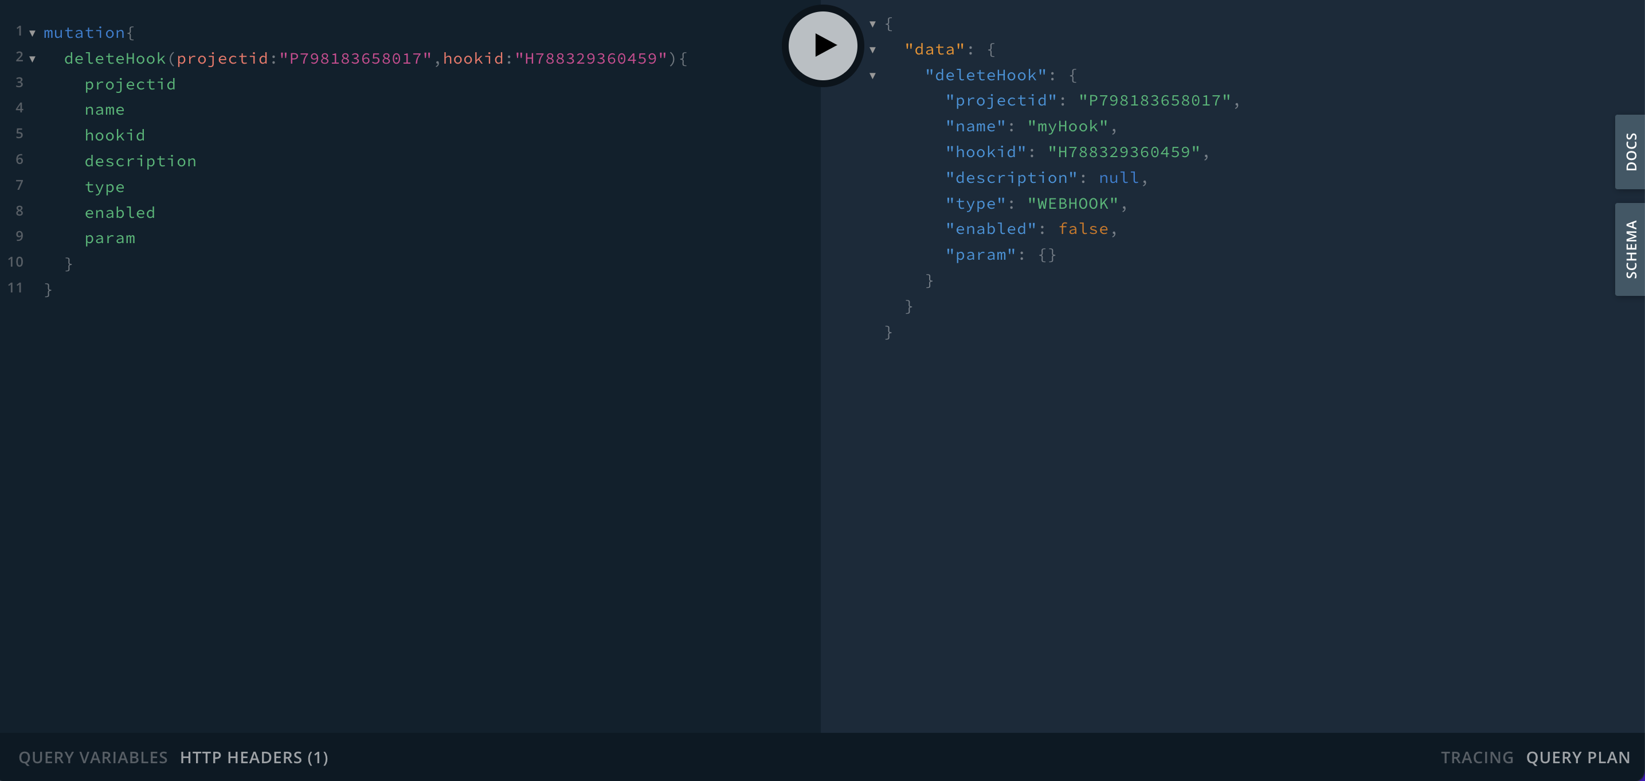Click the response value "H788329360459"
This screenshot has height=781, width=1645.
coord(1124,152)
